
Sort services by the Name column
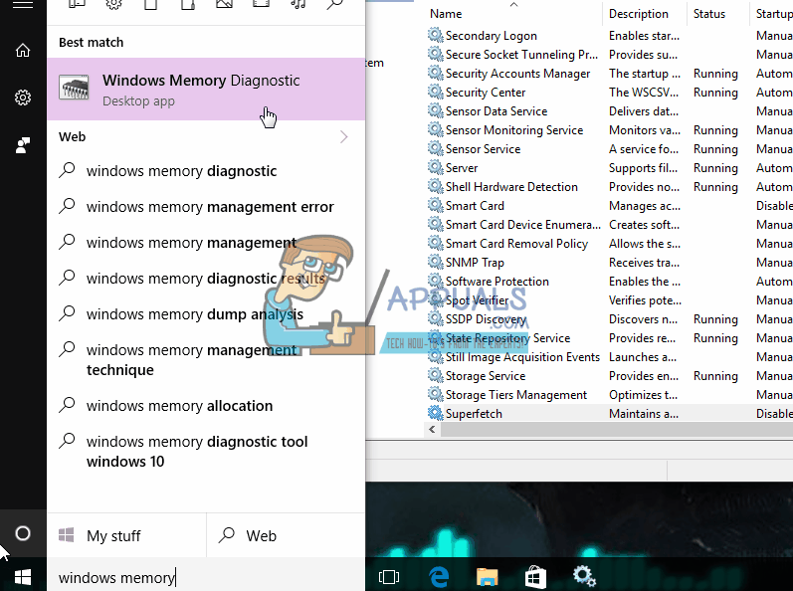pyautogui.click(x=512, y=14)
